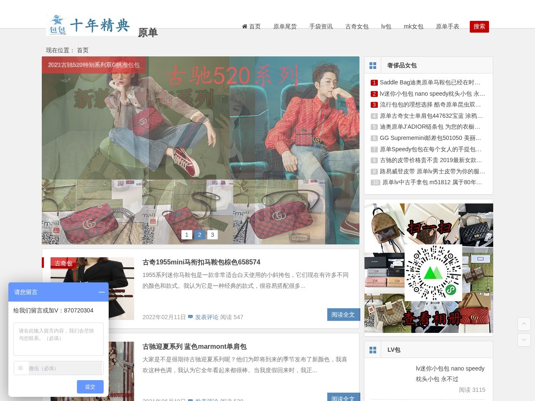Click the scroll-to-bottom arrow button
Viewport: 535px width, 401px height.
(x=524, y=340)
